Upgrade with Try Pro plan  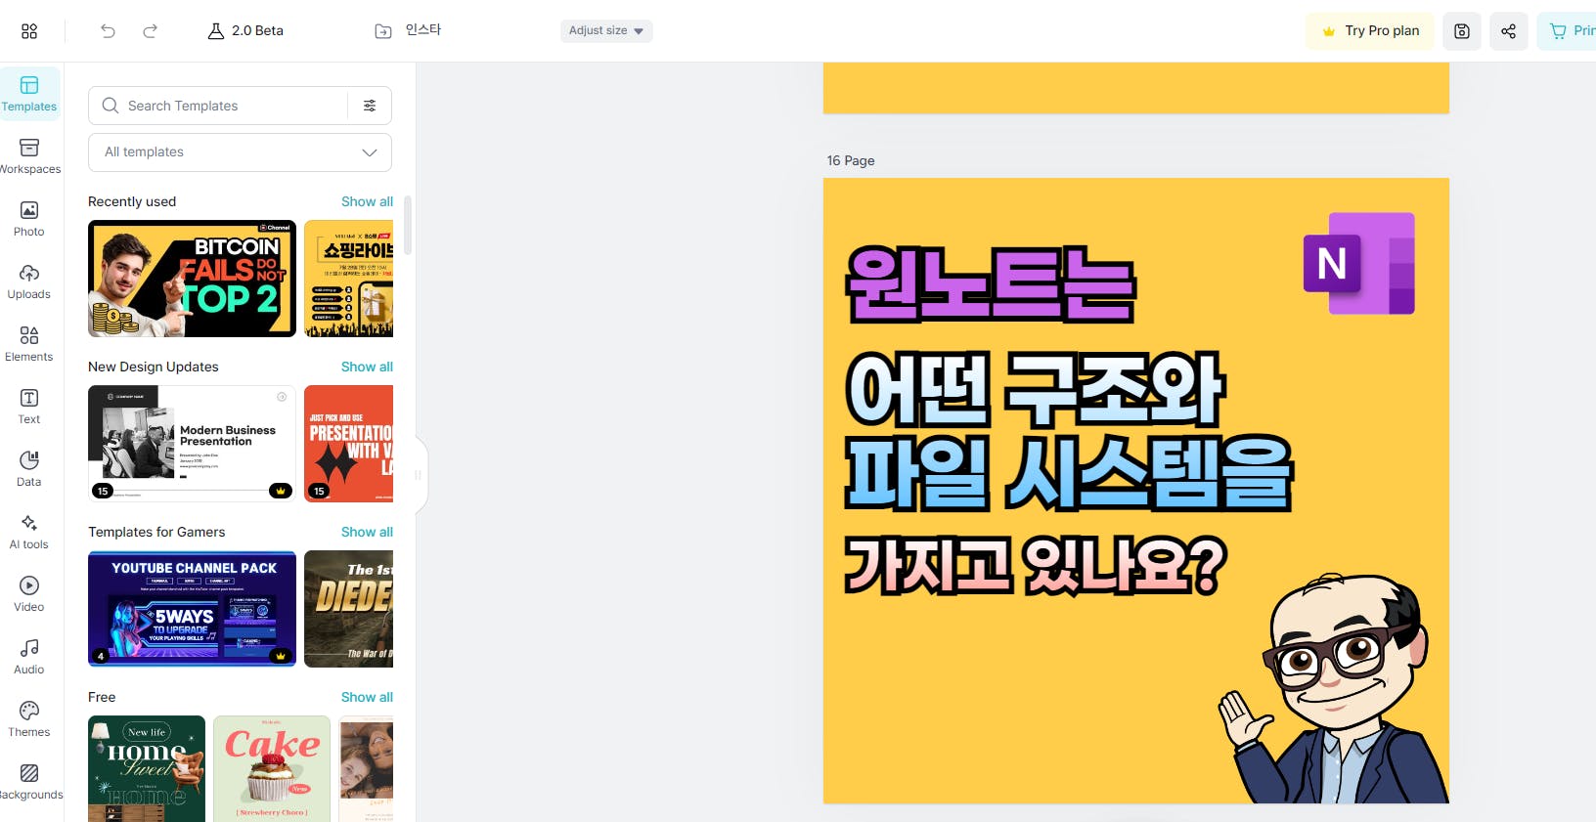pyautogui.click(x=1370, y=31)
